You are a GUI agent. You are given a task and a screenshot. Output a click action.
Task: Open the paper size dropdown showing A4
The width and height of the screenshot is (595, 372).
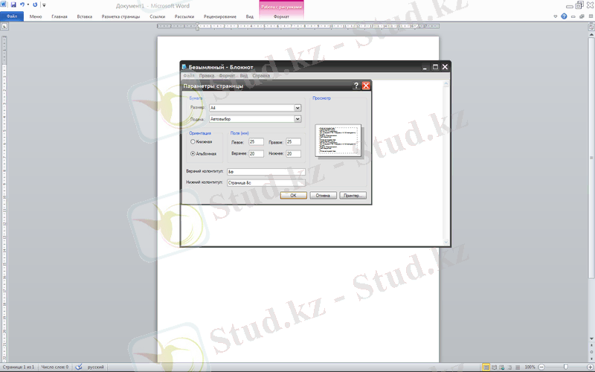(x=297, y=108)
